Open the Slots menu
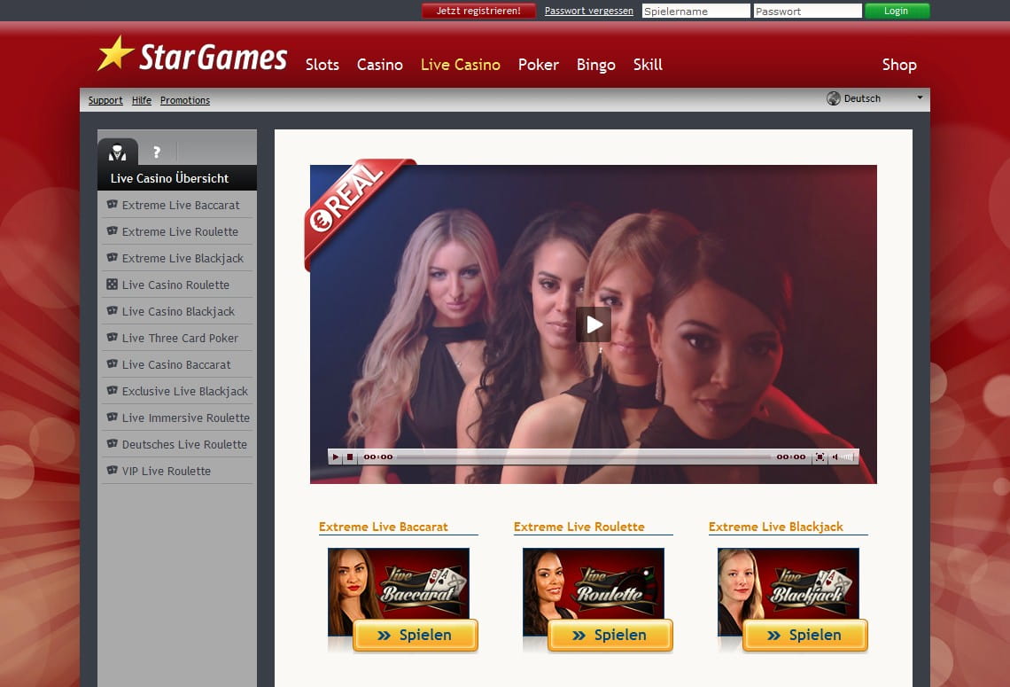1010x687 pixels. click(322, 65)
